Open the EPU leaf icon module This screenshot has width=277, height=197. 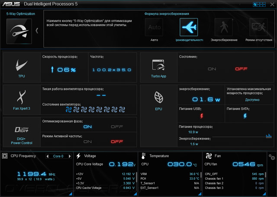point(158,97)
